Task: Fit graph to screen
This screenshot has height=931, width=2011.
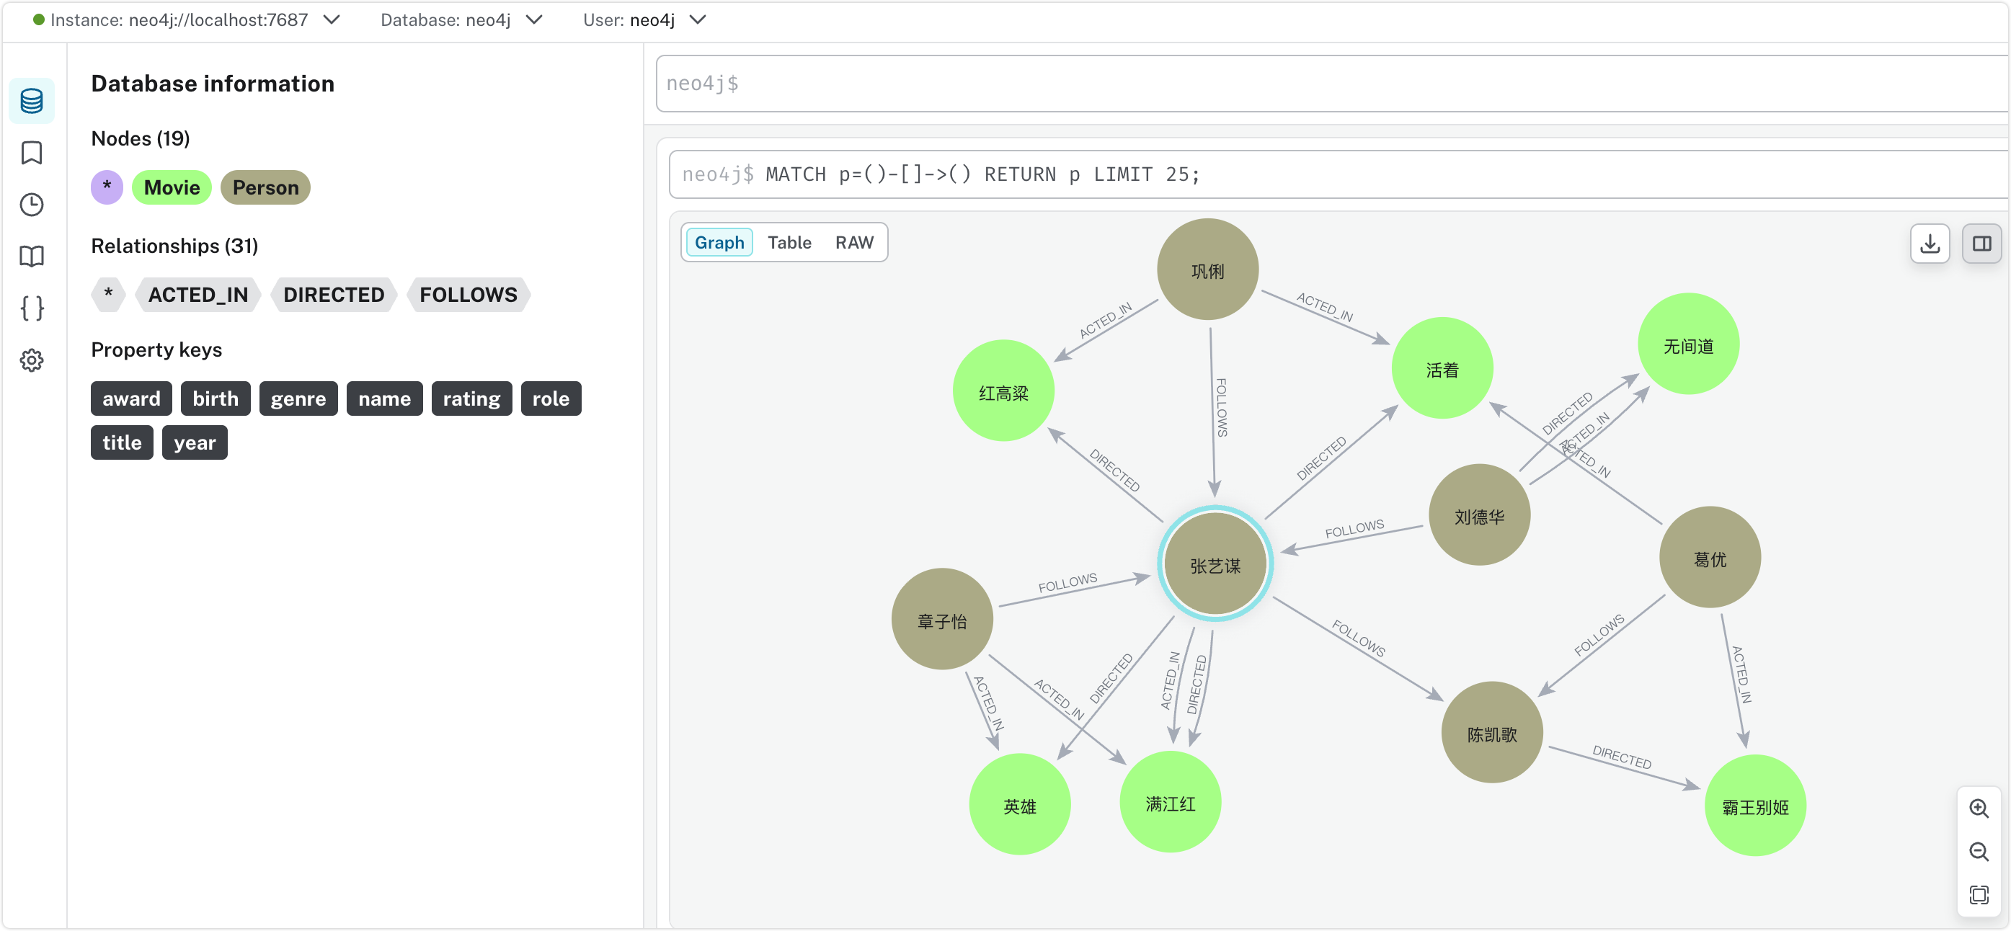Action: (x=1979, y=894)
